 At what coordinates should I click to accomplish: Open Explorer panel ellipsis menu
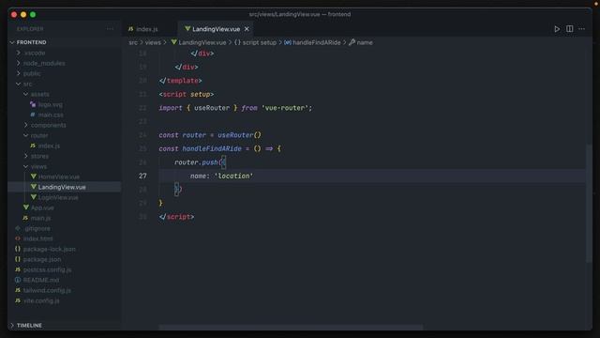(110, 29)
